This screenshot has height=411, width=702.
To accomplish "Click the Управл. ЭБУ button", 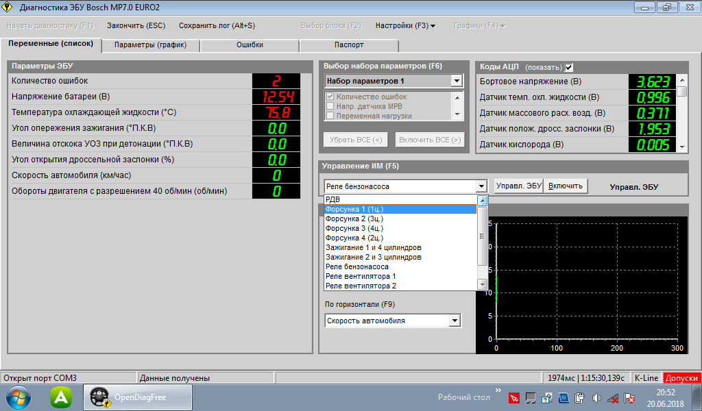I will click(x=518, y=186).
